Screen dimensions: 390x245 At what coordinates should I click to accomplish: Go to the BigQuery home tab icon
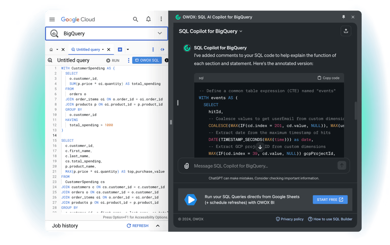tap(51, 49)
